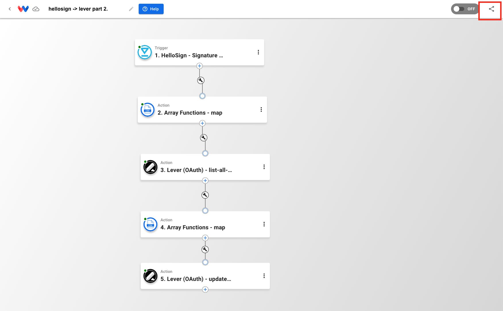
Task: Open the three-dot menu on step 5 update action
Action: coord(264,275)
